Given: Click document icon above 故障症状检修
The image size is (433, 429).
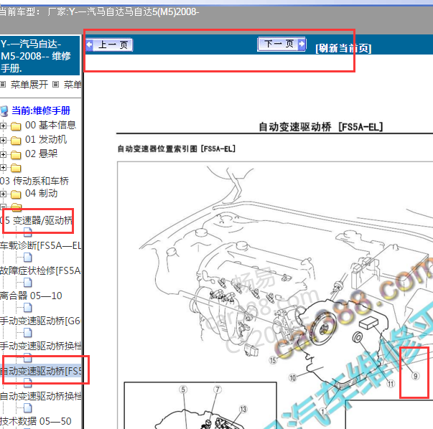Looking at the screenshot, I should coord(27,258).
